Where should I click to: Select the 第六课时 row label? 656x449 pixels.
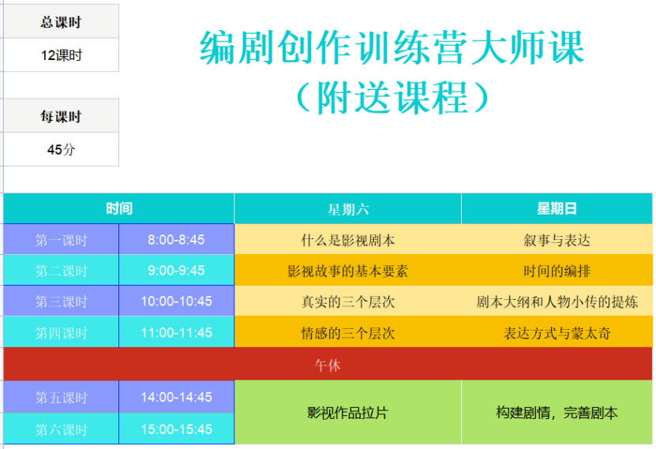click(x=61, y=429)
